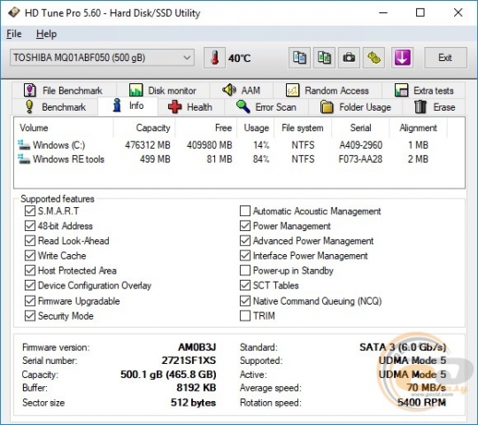Click the Exit button

point(445,58)
